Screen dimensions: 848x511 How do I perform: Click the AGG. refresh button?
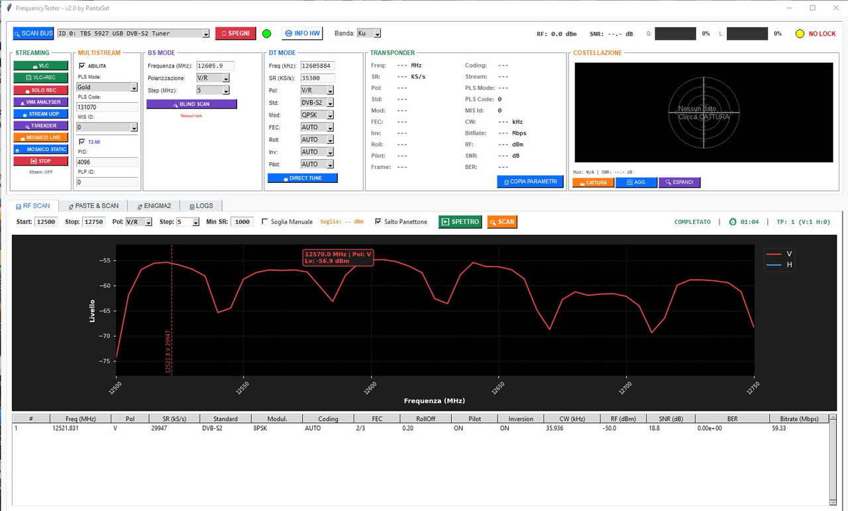[636, 182]
